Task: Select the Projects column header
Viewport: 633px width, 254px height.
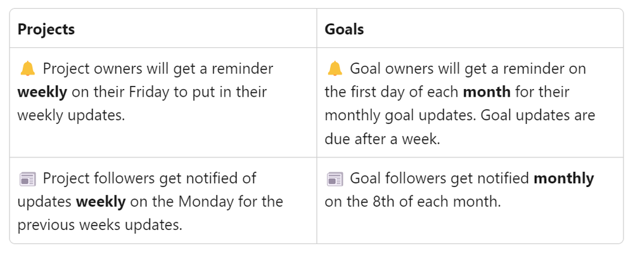Action: pyautogui.click(x=46, y=30)
